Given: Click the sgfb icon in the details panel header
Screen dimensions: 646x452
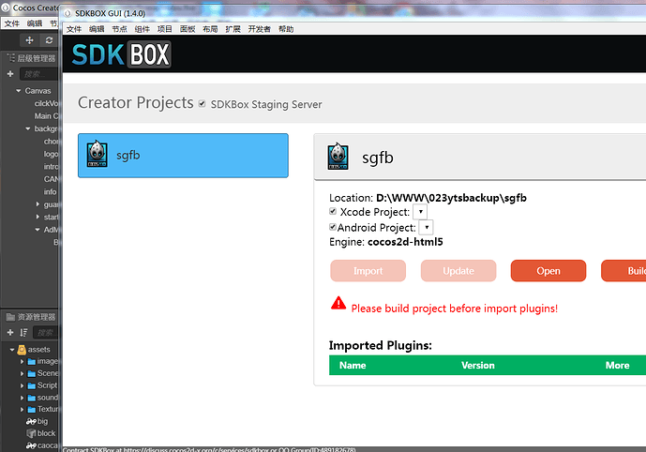Looking at the screenshot, I should (338, 157).
